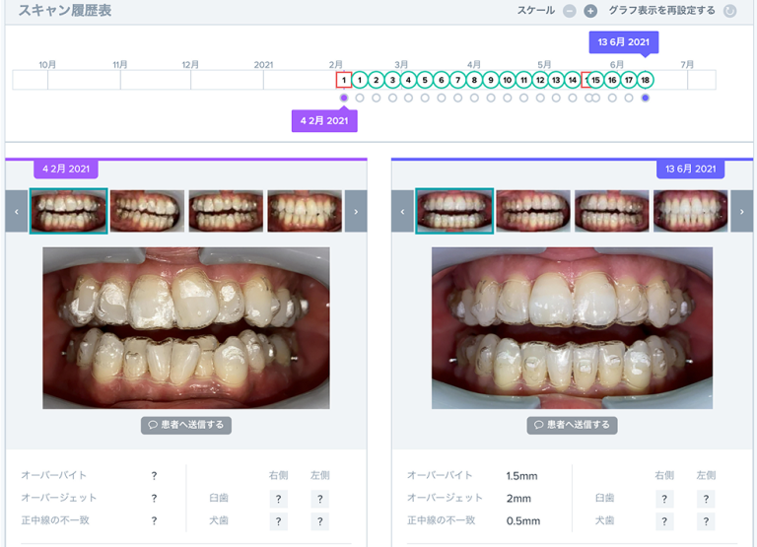Click left panel 患者へ送信する button
Screen dimensions: 757x547
tap(186, 425)
